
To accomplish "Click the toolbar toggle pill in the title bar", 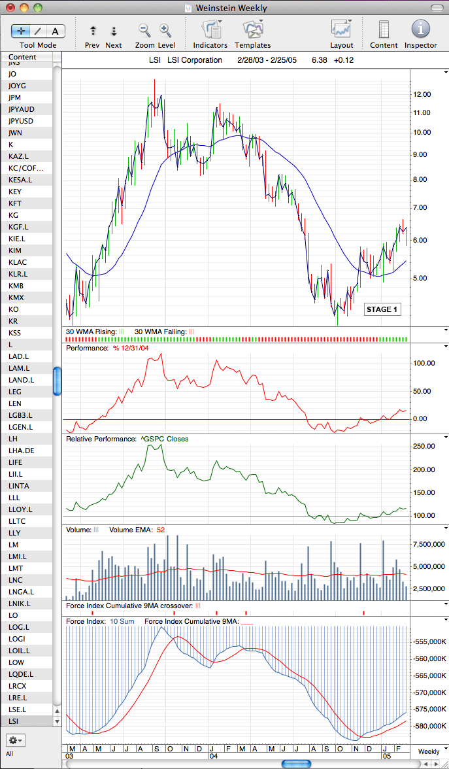I will (x=437, y=7).
